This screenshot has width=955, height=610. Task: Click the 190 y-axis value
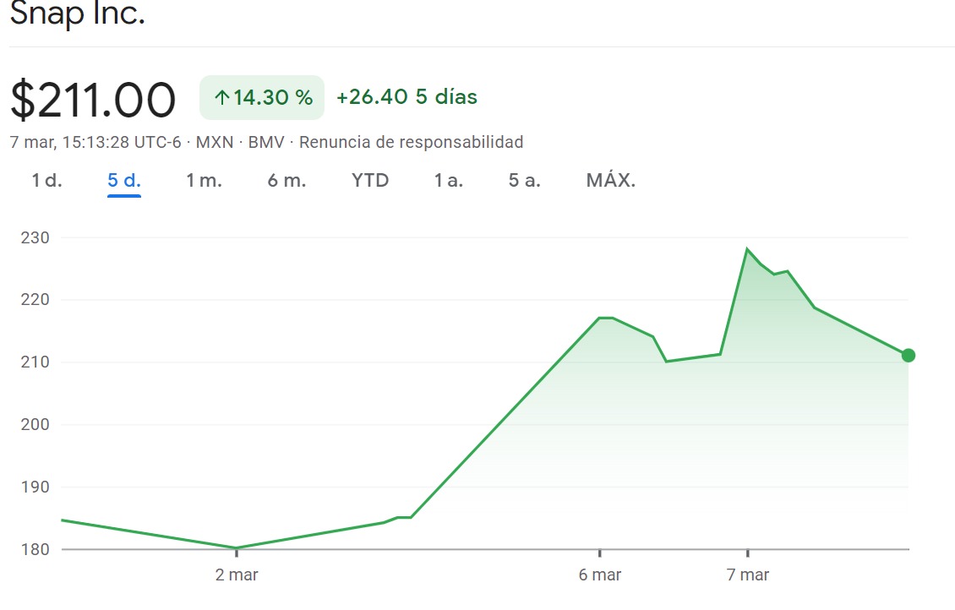[x=35, y=487]
